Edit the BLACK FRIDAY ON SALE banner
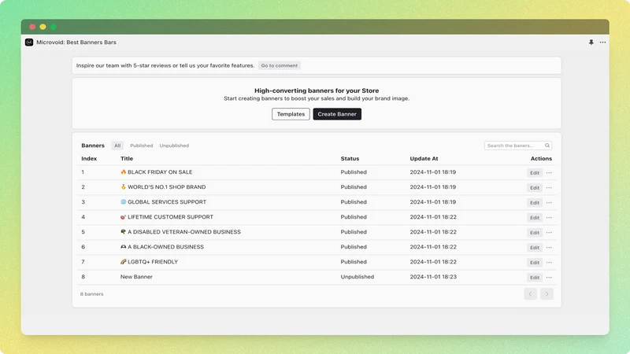 535,172
